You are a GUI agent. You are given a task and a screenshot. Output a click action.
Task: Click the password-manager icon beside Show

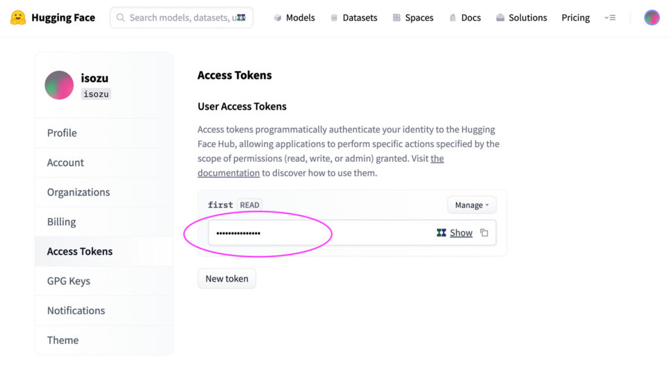pyautogui.click(x=441, y=233)
